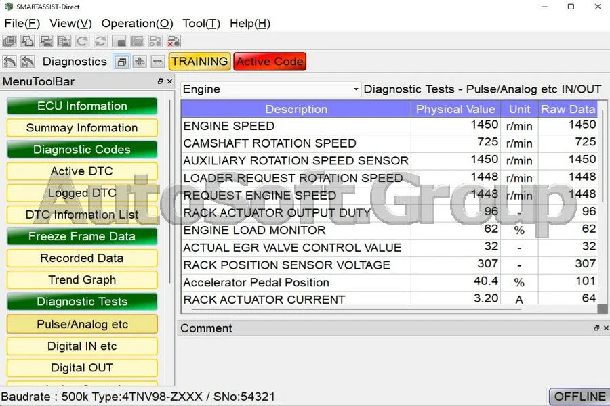The height and width of the screenshot is (406, 610).
Task: Select AUXILIARY ROTATION SPEED SENSOR row
Action: tap(390, 161)
